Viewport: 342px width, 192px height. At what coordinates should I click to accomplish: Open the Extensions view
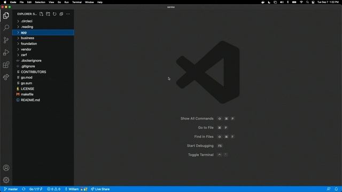pos(6,65)
